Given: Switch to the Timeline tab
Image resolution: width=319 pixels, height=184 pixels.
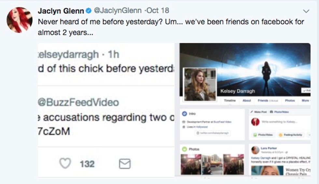Looking at the screenshot, I should coord(229,101).
